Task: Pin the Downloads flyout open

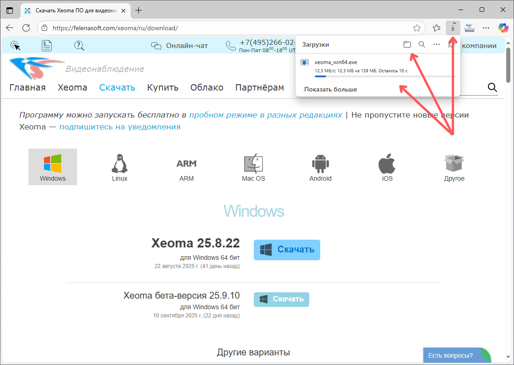Action: click(x=452, y=44)
